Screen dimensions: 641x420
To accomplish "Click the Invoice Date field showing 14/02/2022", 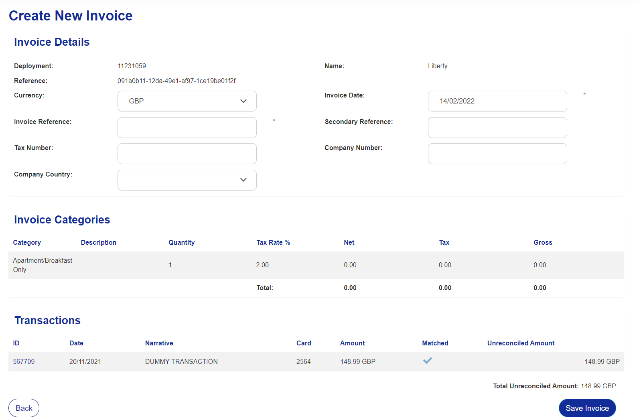I will [497, 101].
